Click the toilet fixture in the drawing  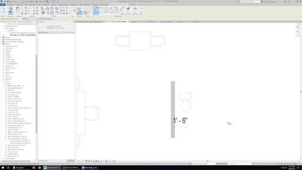(185, 102)
